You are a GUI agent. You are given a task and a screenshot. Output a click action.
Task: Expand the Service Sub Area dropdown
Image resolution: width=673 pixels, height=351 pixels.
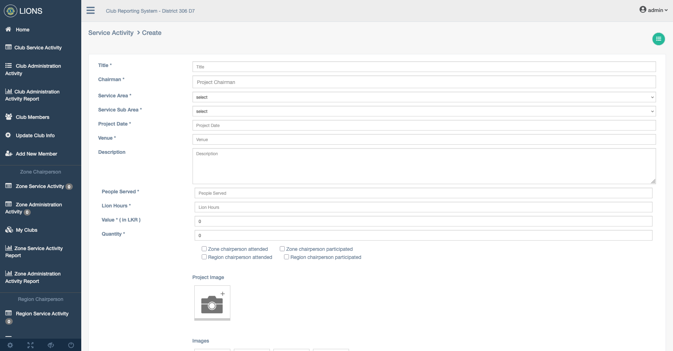[423, 111]
